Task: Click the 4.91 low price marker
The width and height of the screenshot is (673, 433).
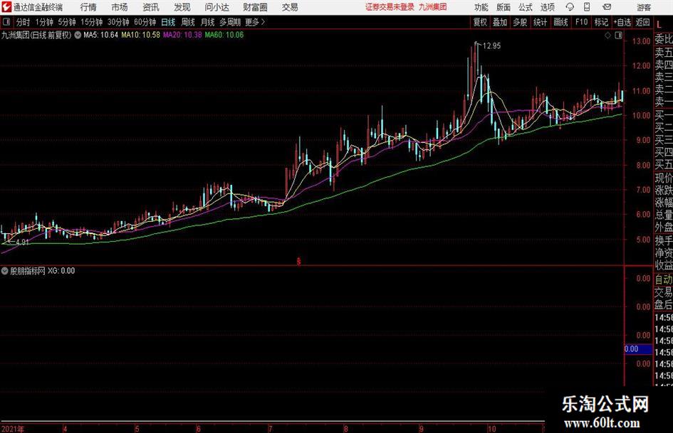Action: pos(22,242)
